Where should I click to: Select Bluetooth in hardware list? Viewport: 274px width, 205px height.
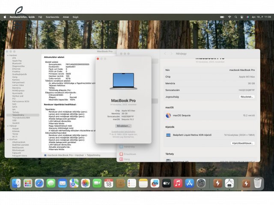tap(17, 64)
